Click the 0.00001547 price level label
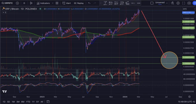 coord(189,28)
